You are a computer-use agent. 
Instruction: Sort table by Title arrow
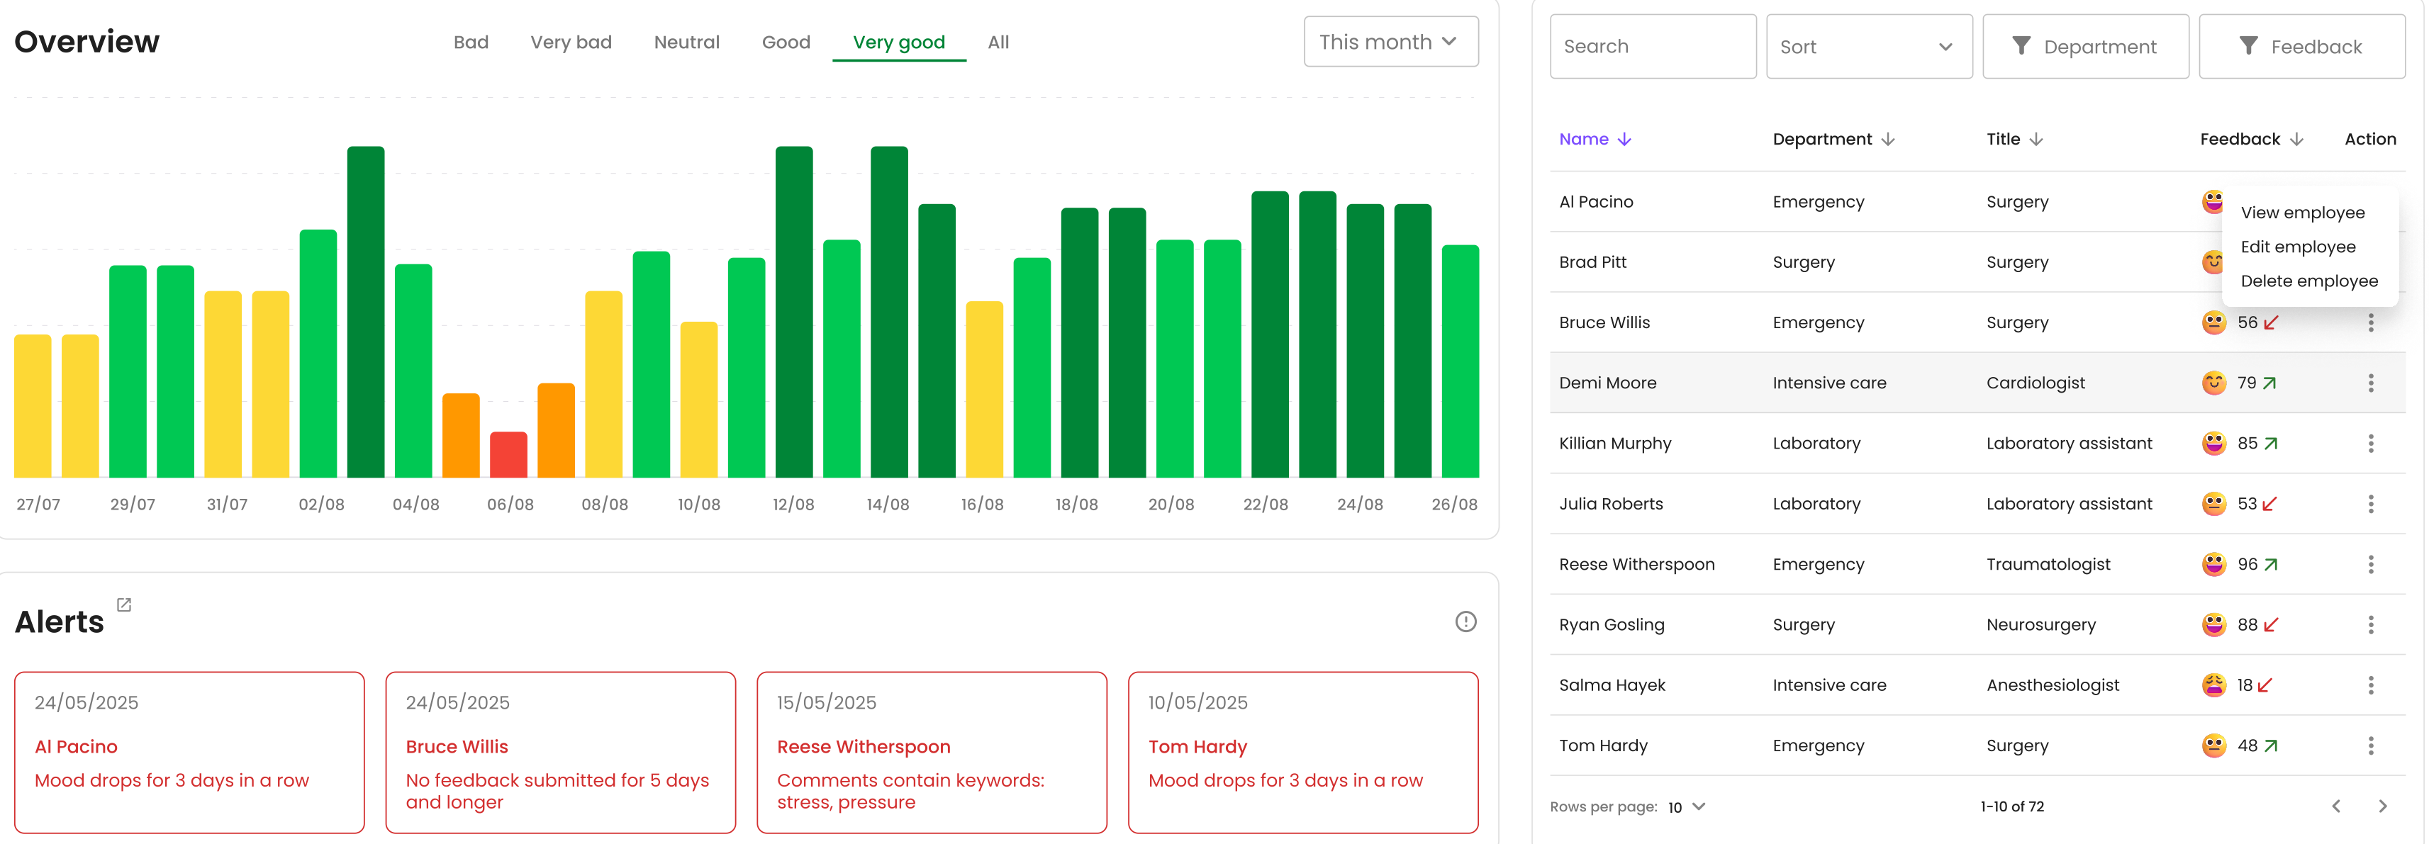(x=2036, y=140)
